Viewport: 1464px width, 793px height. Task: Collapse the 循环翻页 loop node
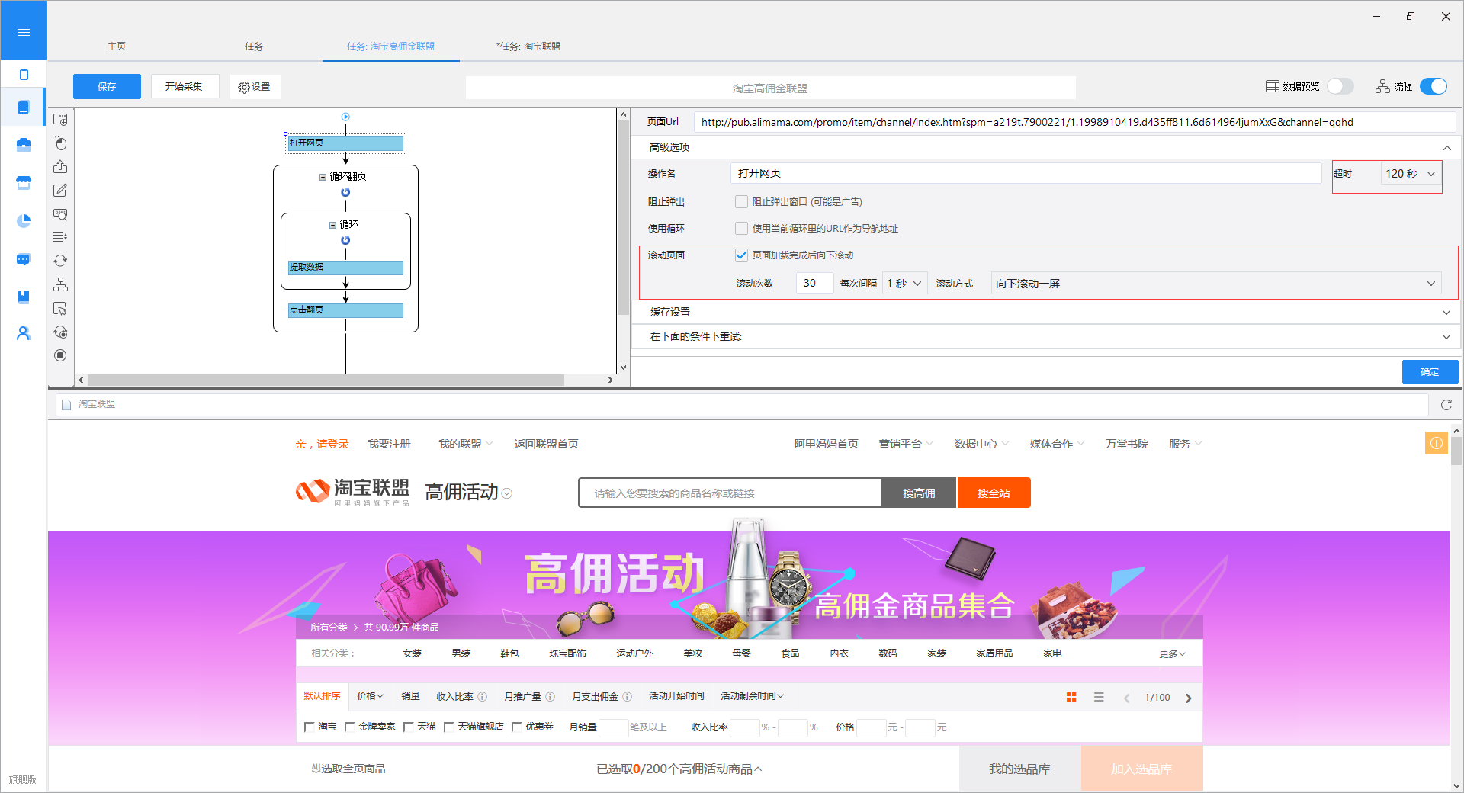pos(323,177)
